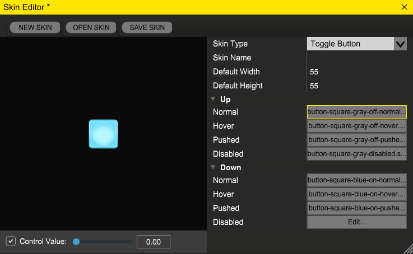Screen dimensions: 413x254
Task: Focus the Control Value number field
Action: (x=154, y=242)
